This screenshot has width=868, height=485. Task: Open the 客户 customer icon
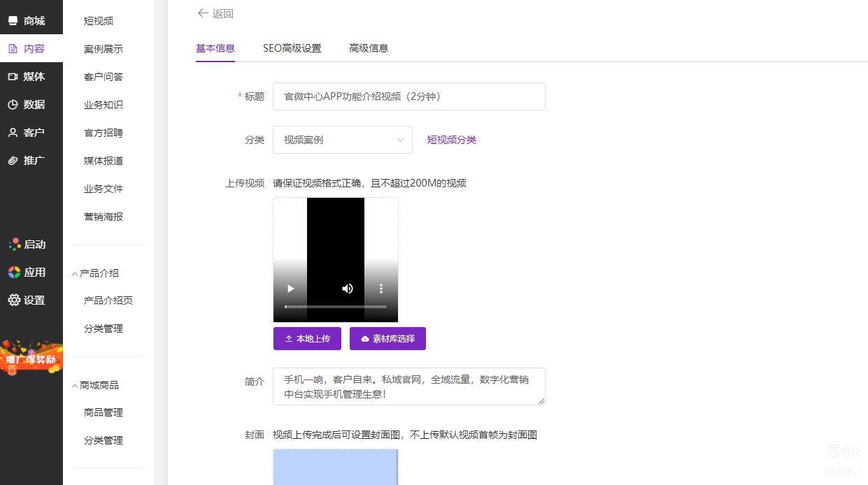coord(13,133)
